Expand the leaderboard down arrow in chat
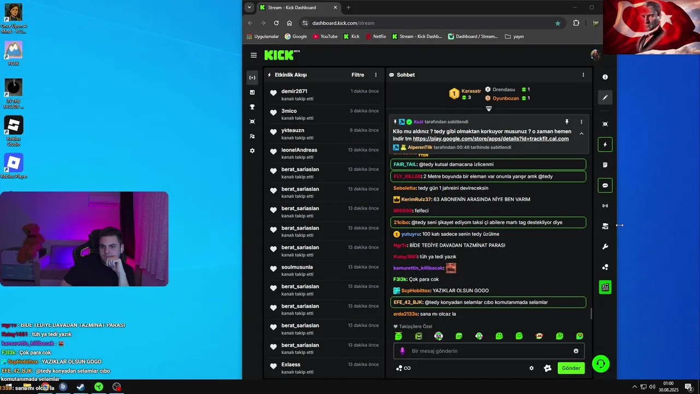 [489, 108]
